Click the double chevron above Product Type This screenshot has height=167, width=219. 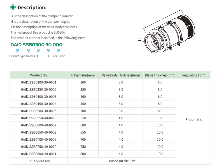tap(17, 50)
